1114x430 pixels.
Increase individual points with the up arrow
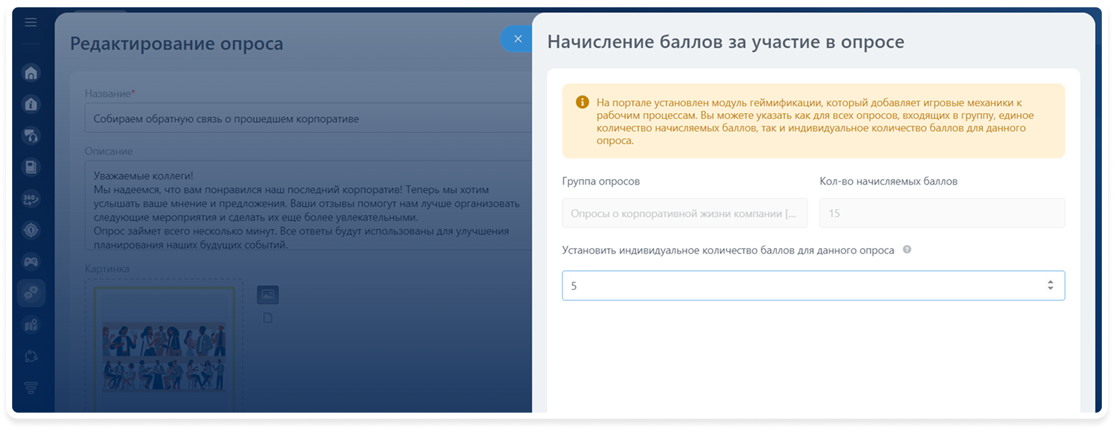click(1050, 282)
